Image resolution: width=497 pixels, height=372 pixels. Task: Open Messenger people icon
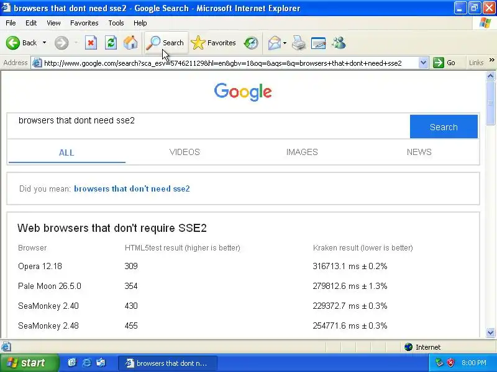(x=339, y=43)
